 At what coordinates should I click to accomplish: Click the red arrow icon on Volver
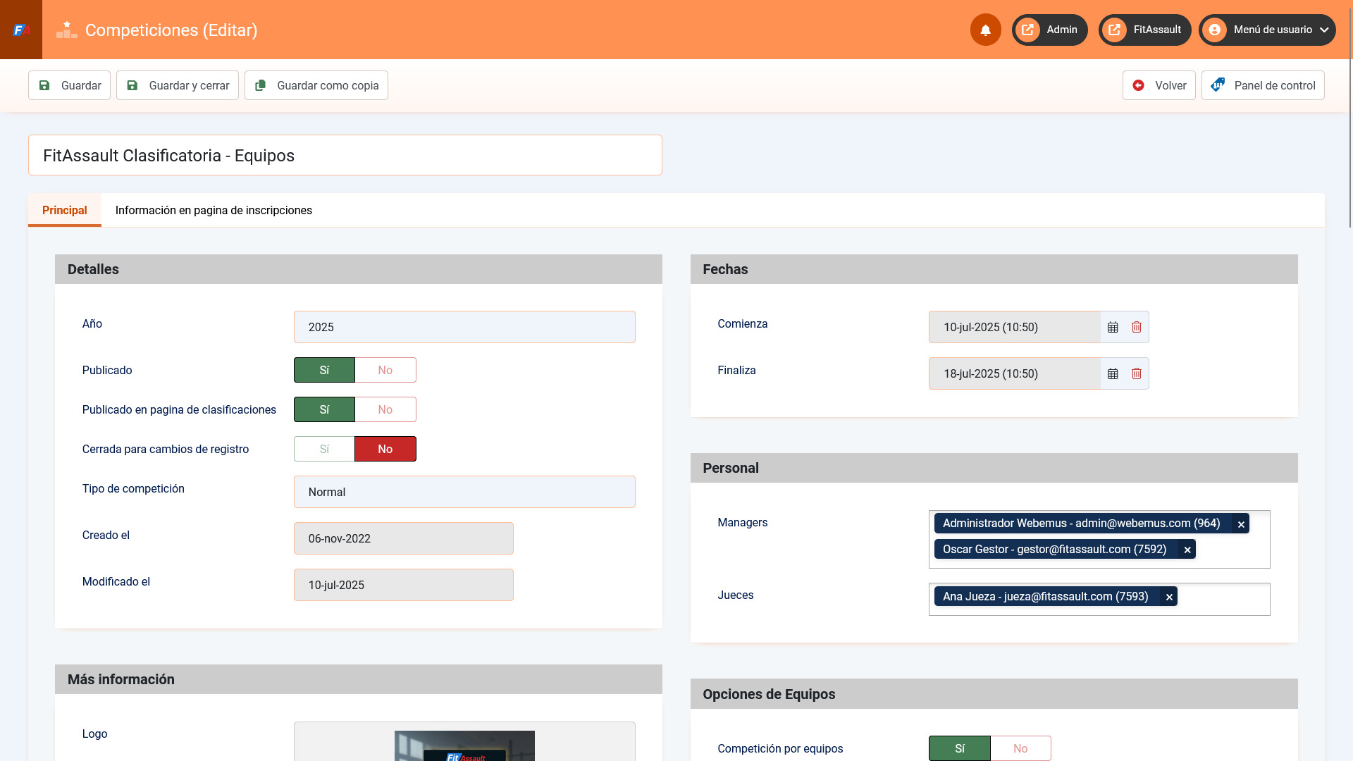point(1138,85)
